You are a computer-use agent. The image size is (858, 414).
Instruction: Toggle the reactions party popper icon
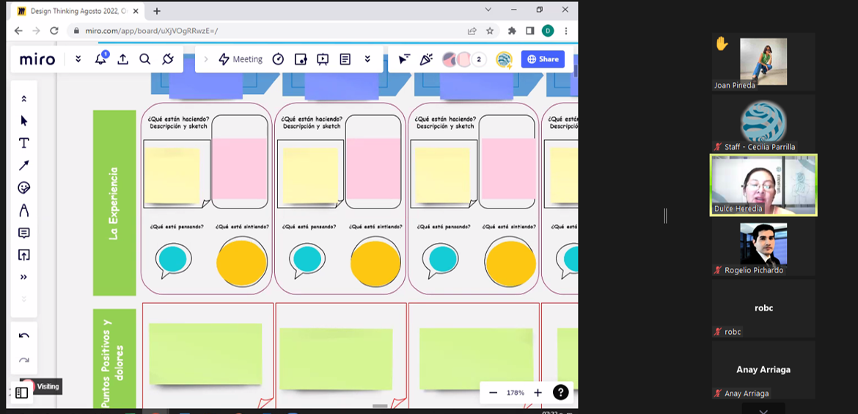[425, 59]
